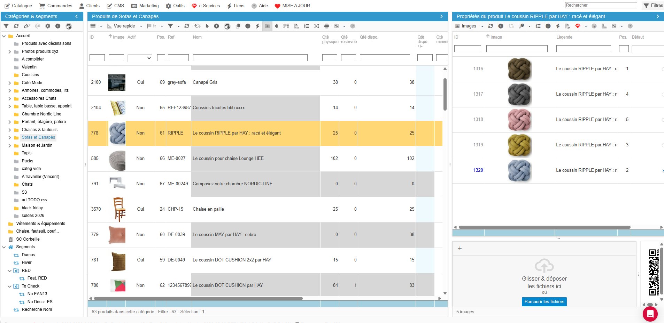
Task: Click the euro price icon
Action: coord(277,26)
